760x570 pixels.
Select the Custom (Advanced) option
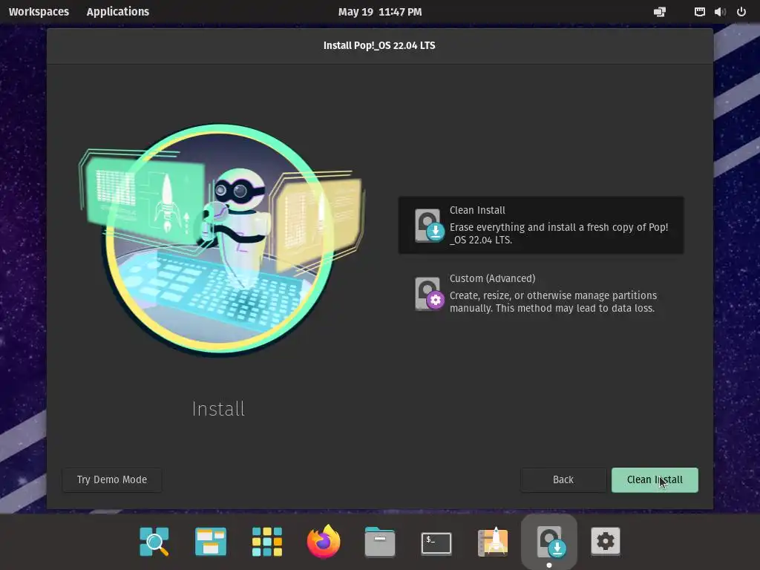541,293
